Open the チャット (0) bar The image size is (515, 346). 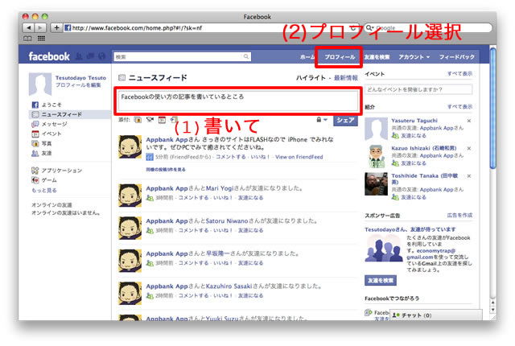click(436, 315)
